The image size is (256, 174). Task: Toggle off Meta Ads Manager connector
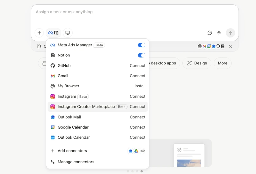pos(141,45)
